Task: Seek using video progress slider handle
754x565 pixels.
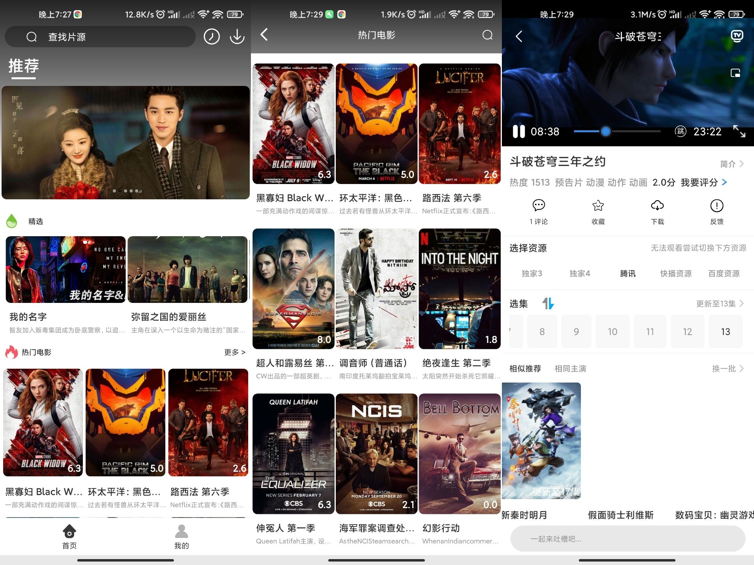Action: [606, 131]
